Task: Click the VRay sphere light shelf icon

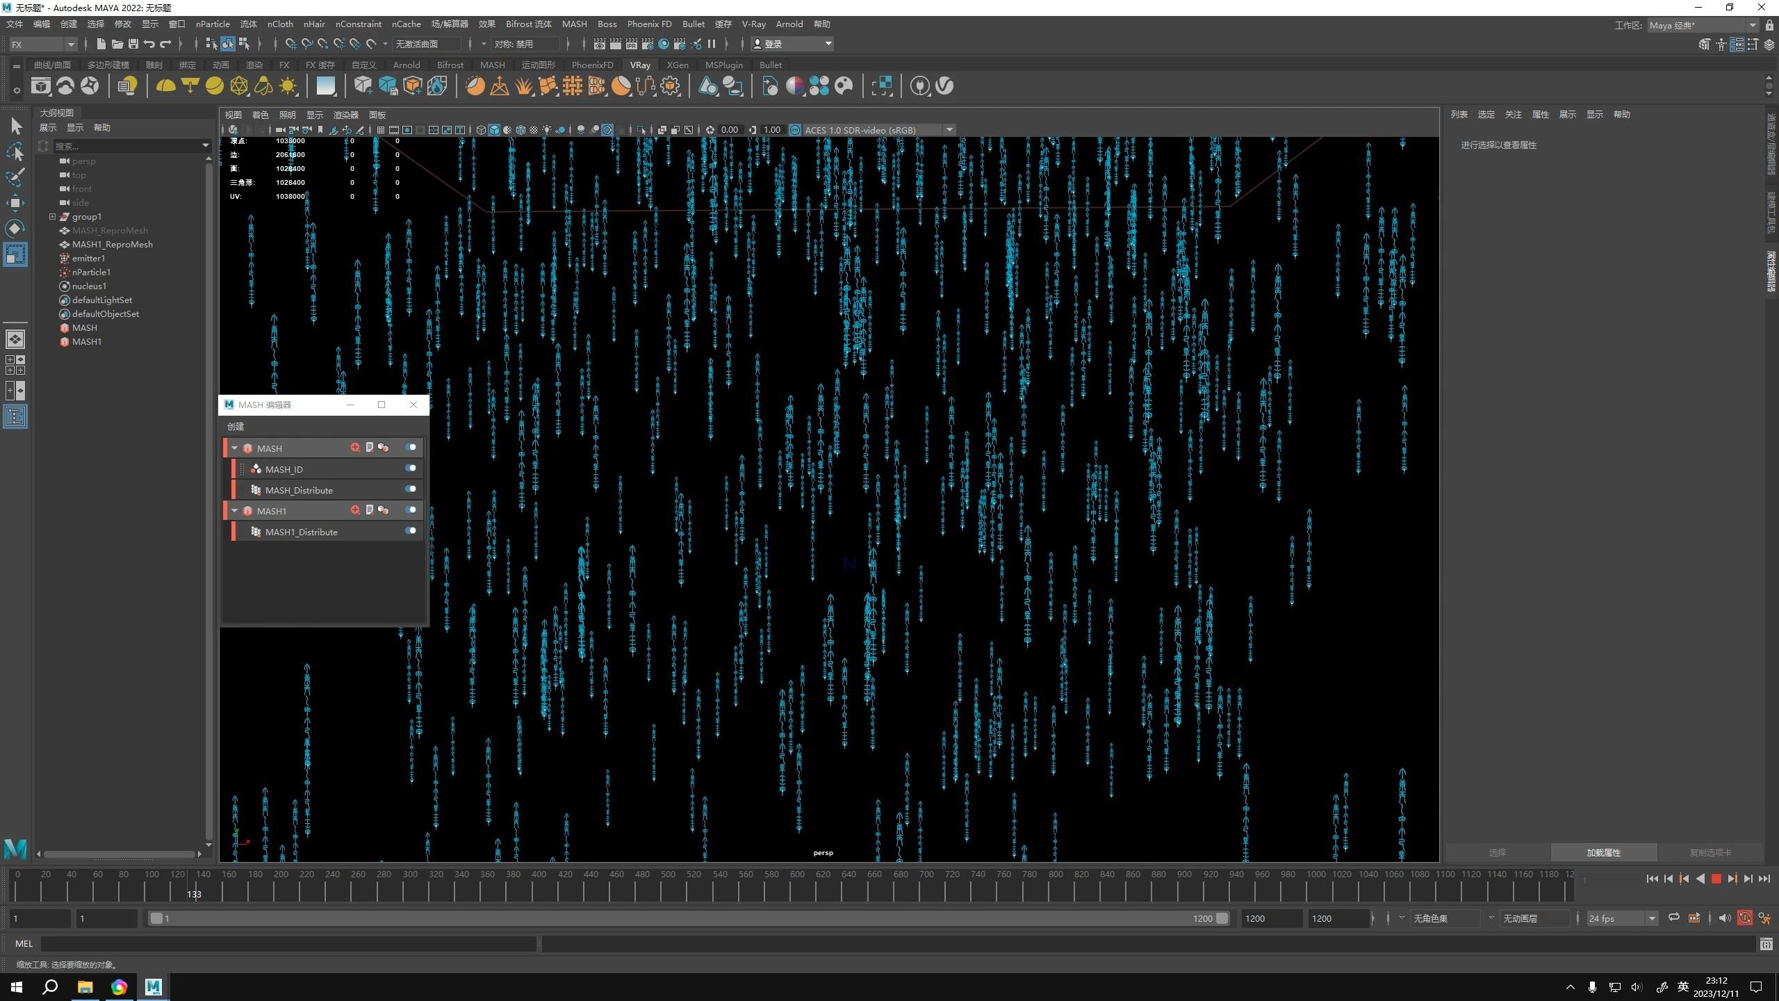Action: [x=215, y=86]
